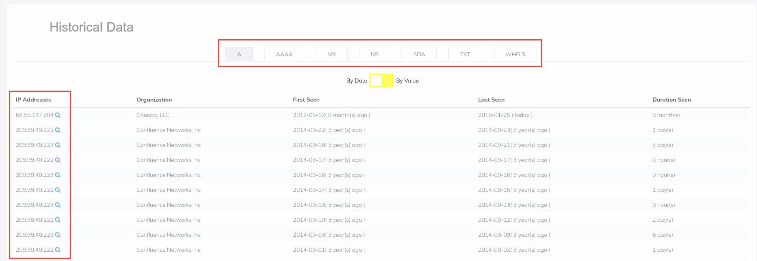The height and width of the screenshot is (261, 757).
Task: Click the "Organization" column header
Action: click(154, 100)
